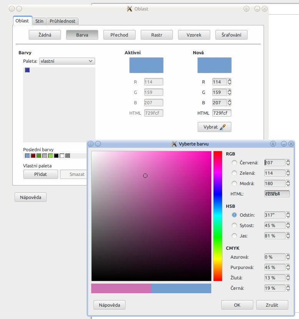299x319 pixels.
Task: Choose the light gray recent color swatch
Action: 45,155
